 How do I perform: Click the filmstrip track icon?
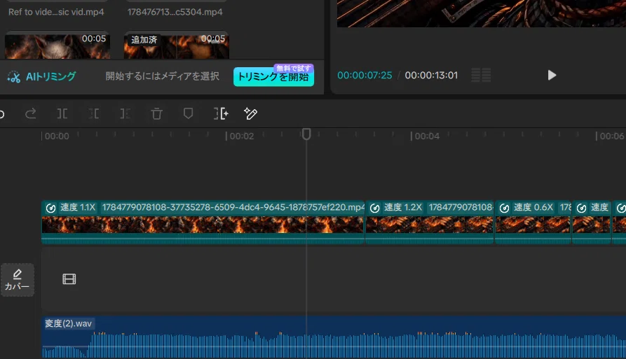coord(69,279)
